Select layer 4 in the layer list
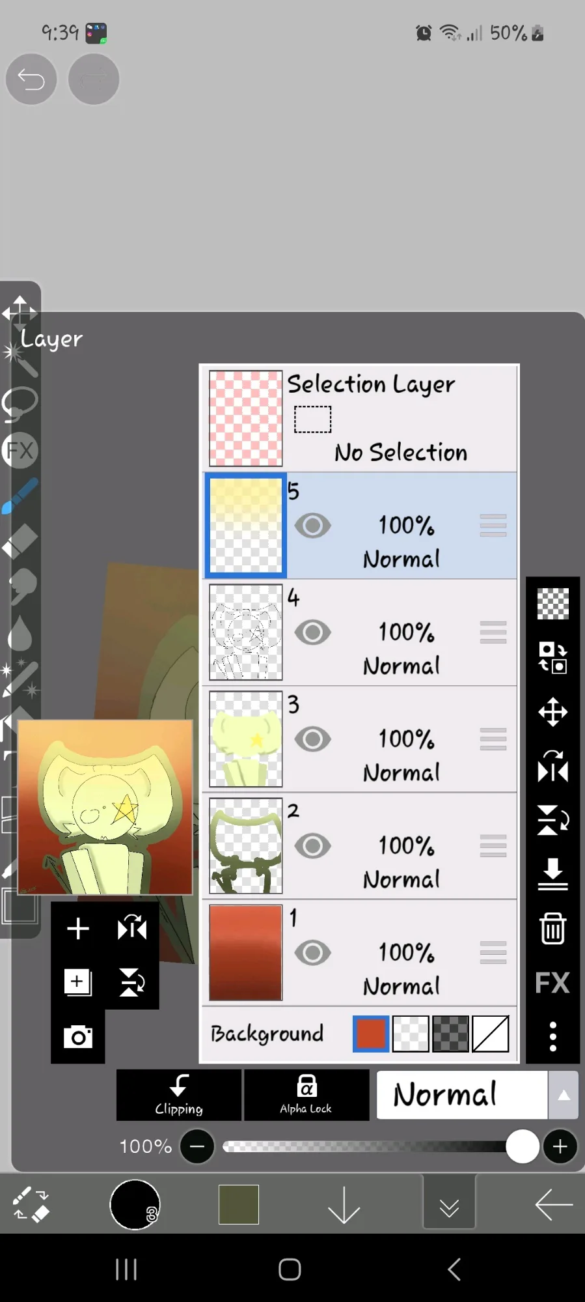The image size is (585, 1302). tap(360, 632)
